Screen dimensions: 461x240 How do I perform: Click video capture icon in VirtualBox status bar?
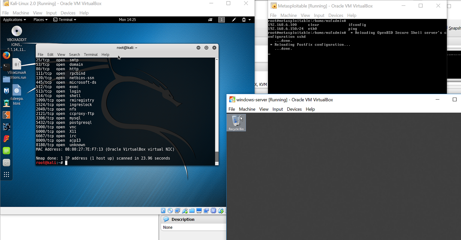click(206, 211)
